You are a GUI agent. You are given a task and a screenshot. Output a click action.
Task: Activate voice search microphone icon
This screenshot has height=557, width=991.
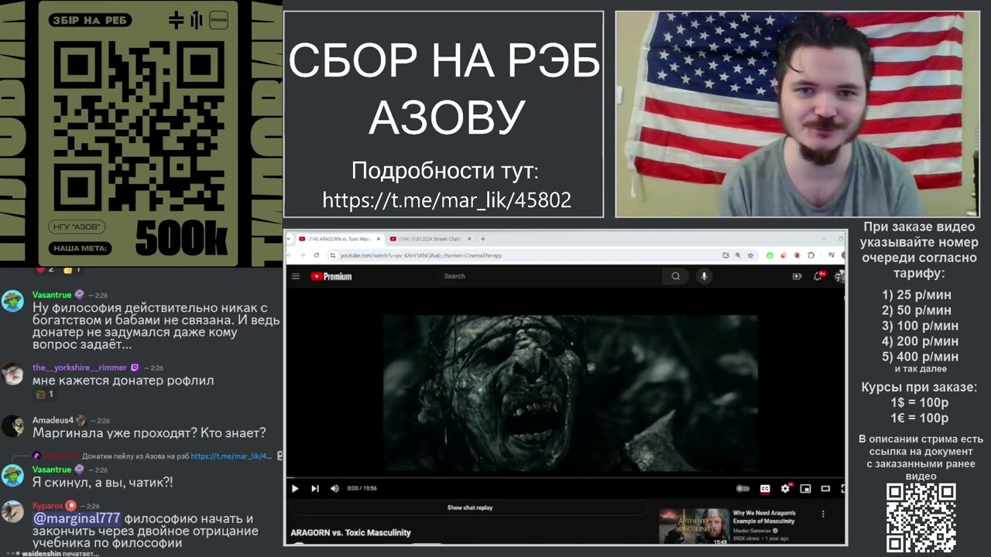704,276
